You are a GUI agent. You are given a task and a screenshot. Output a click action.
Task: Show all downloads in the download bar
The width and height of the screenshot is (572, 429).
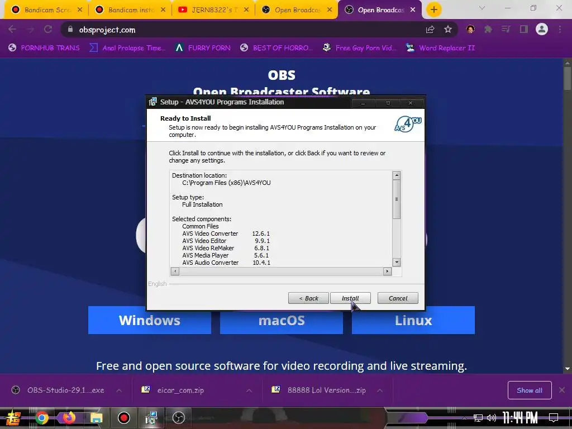tap(530, 390)
